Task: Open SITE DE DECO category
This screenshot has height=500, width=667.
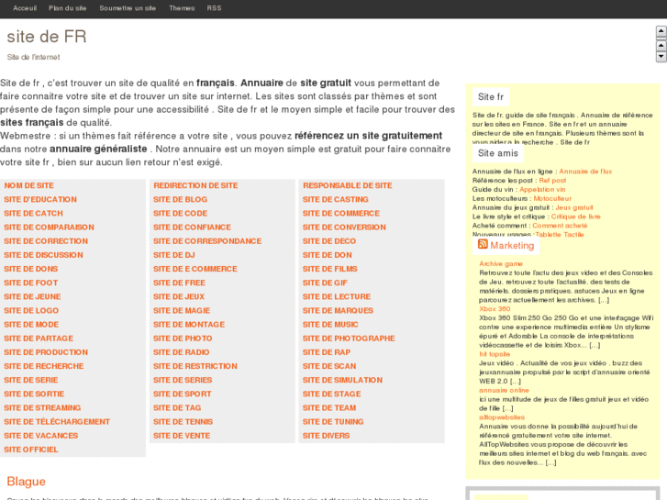Action: coord(328,241)
